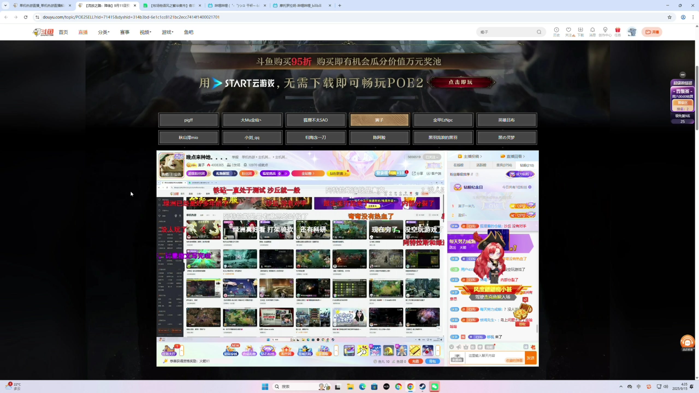
Task: Click 成为钻粉 button
Action: (x=520, y=174)
